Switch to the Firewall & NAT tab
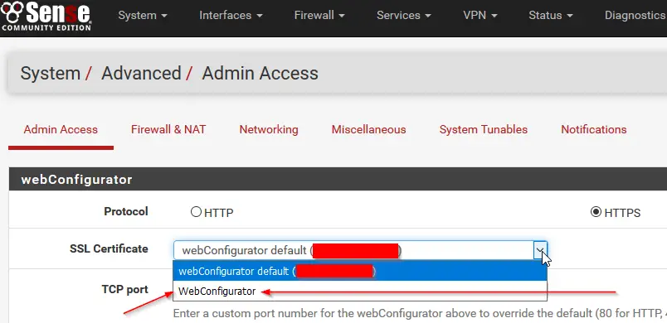The image size is (667, 323). [168, 129]
